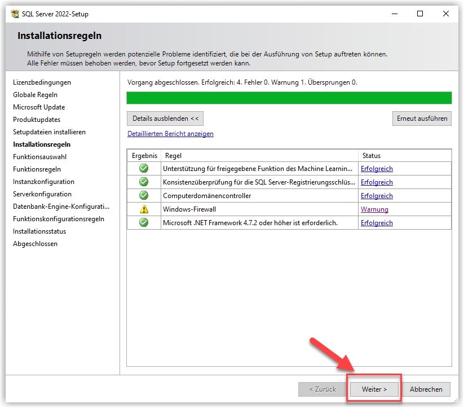
Task: Close the SQL Server 2022-Setup window
Action: (x=445, y=14)
